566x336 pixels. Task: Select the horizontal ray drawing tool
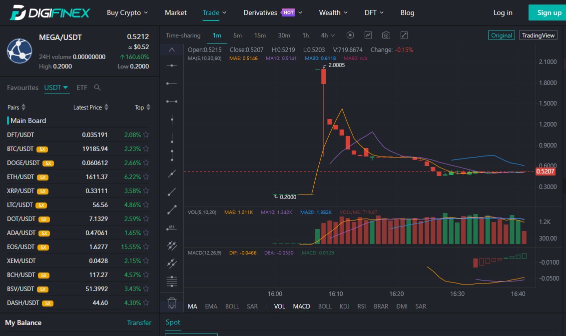(172, 83)
